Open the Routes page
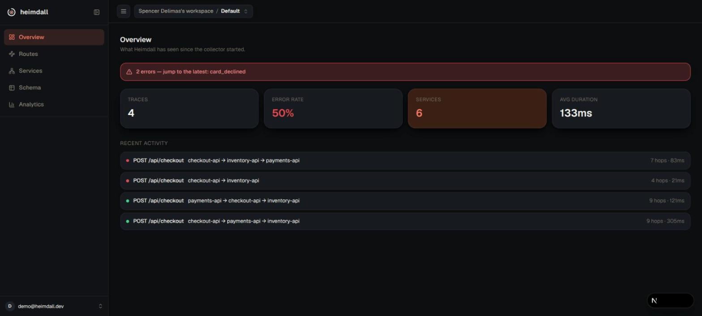The height and width of the screenshot is (316, 702). pos(54,54)
